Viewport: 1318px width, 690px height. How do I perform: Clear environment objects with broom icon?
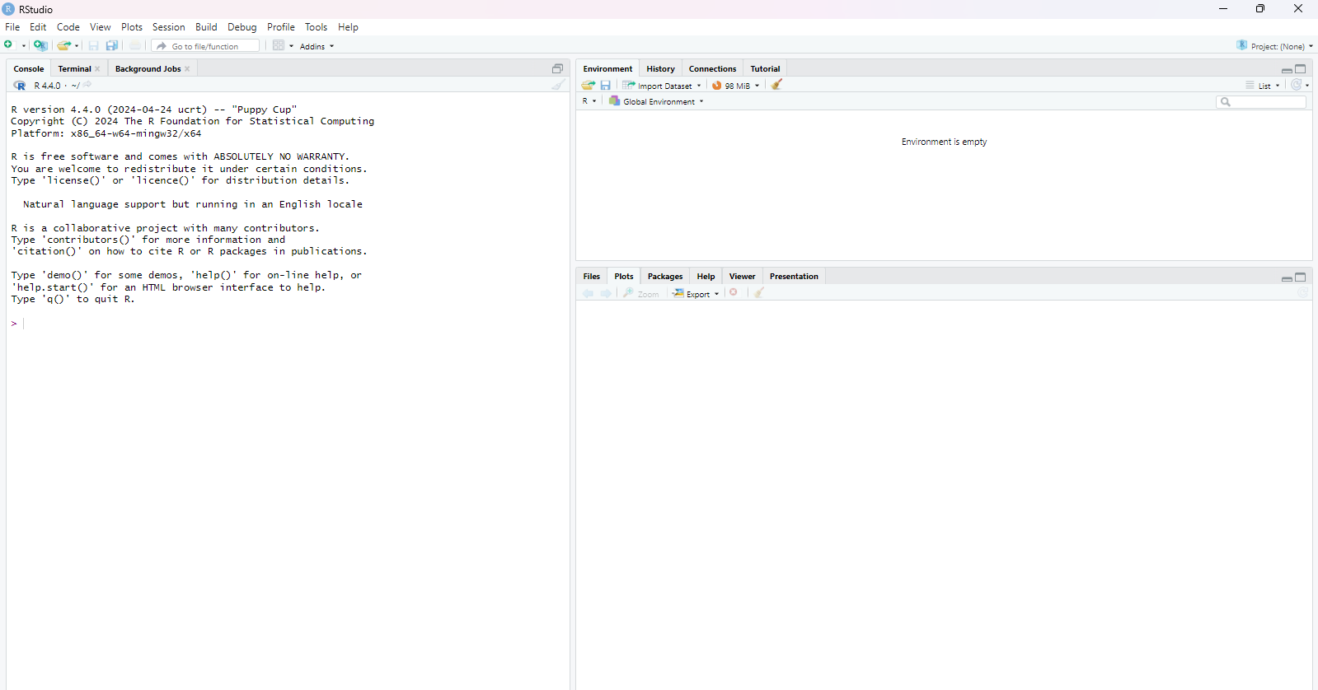pyautogui.click(x=776, y=85)
